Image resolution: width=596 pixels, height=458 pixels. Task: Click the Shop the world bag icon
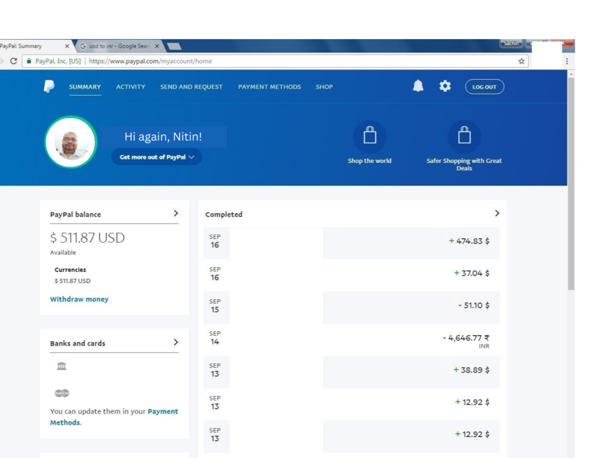tap(370, 136)
